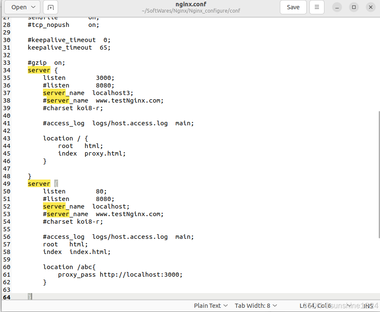Save the nginx.conf file
Viewport: 380px width, 312px height.
(293, 7)
